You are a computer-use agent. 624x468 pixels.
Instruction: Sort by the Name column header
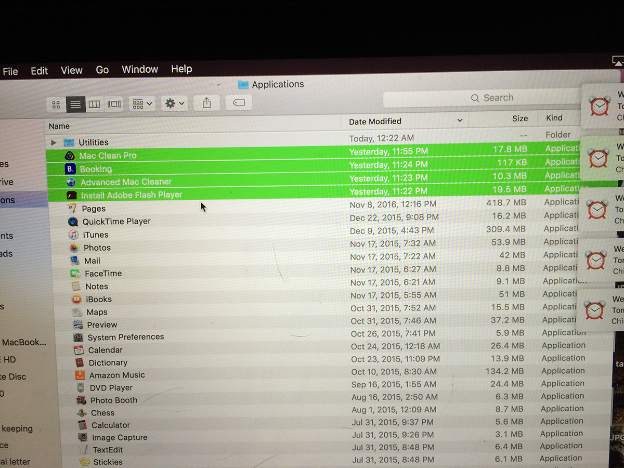point(59,126)
